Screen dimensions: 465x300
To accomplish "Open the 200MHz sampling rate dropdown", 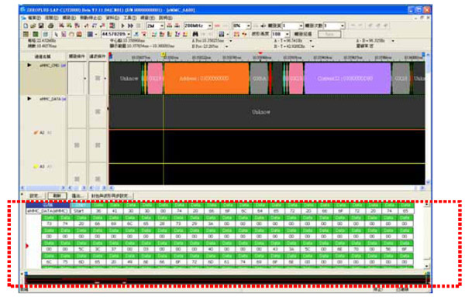I will (x=210, y=26).
